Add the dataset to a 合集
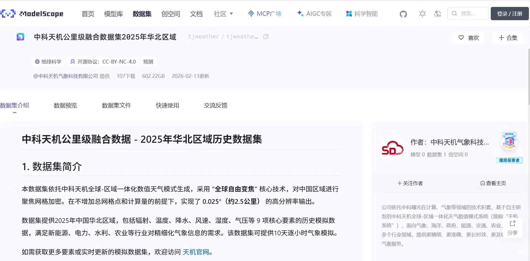Screen dimensions: 530x261 (x=508, y=38)
